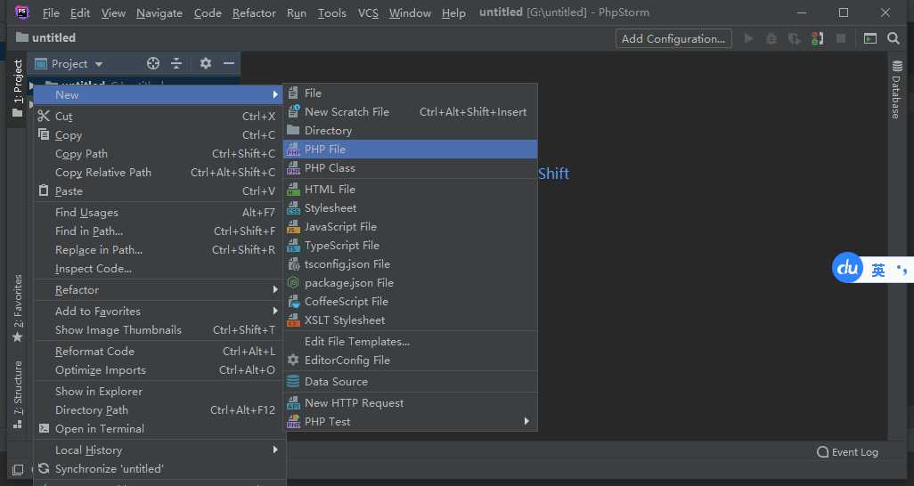
Task: Select Optimize Imports
Action: point(158,370)
